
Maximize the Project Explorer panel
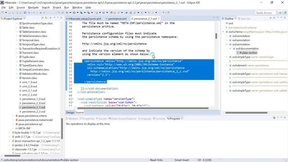tap(61, 18)
